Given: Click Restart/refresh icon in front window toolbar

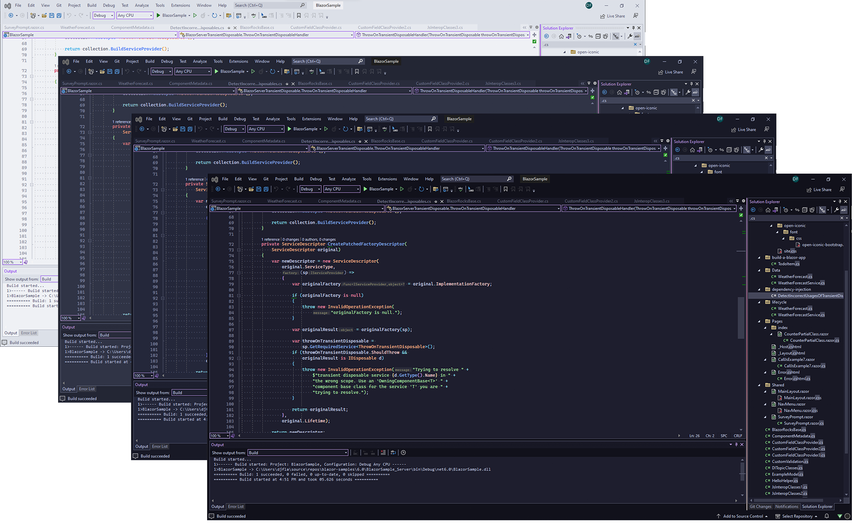Looking at the screenshot, I should (421, 189).
